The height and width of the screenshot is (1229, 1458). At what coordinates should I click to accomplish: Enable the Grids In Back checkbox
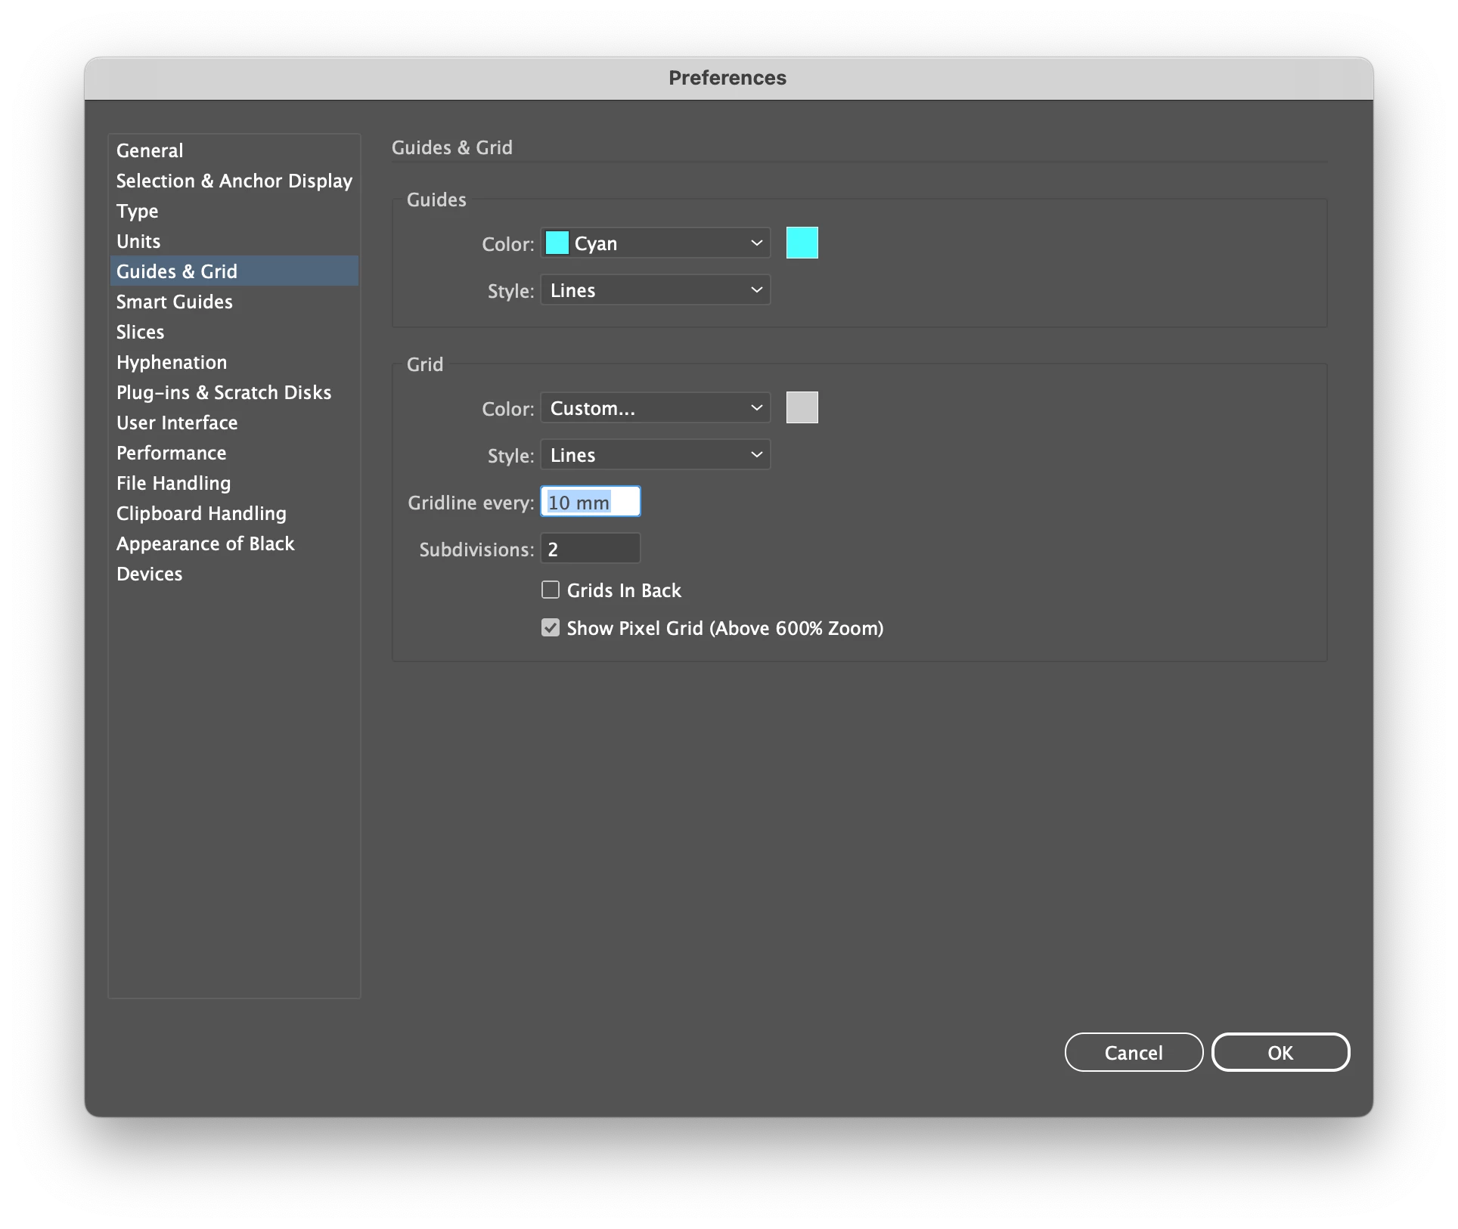(551, 590)
